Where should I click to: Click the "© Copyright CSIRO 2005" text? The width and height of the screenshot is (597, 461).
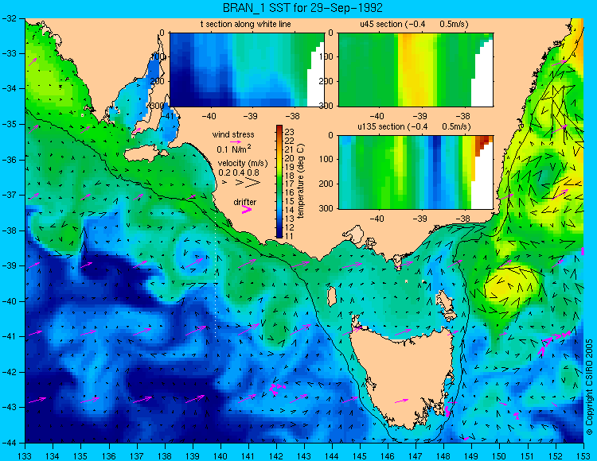(589, 387)
